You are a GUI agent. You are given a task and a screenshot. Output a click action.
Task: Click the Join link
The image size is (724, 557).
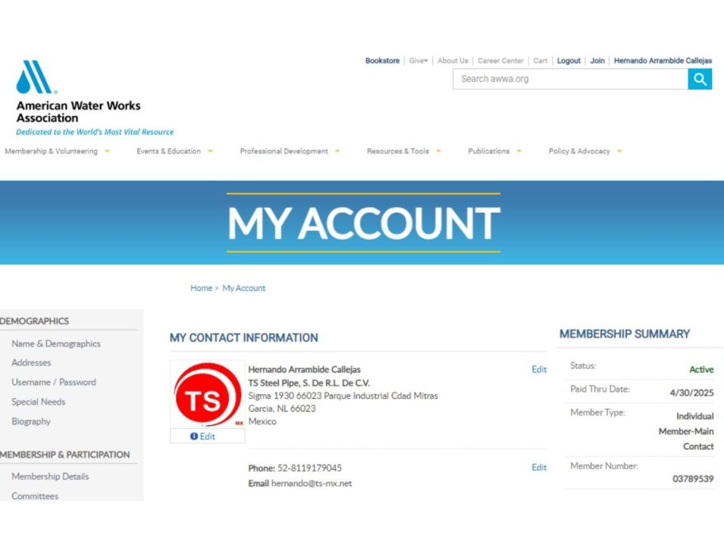click(598, 60)
